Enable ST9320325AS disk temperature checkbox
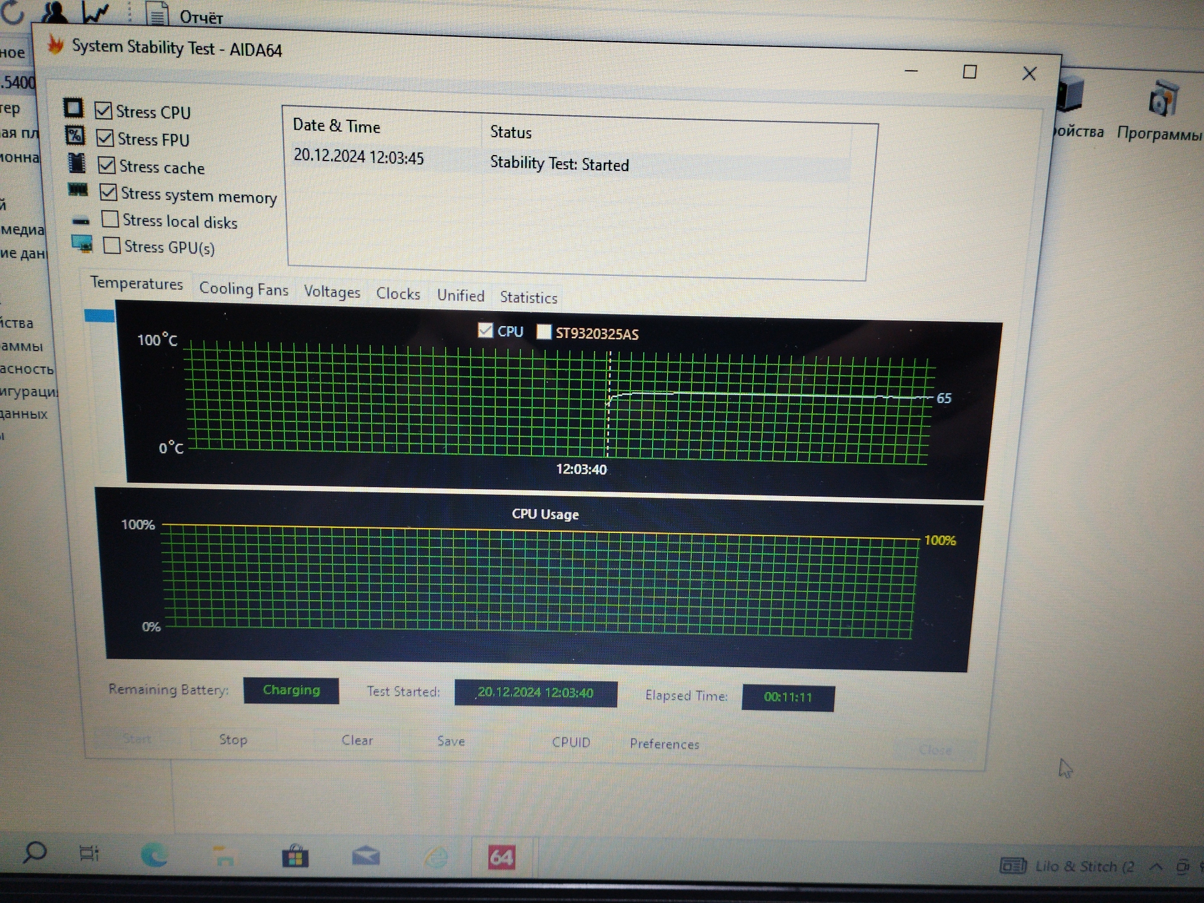Screen dimensions: 1204x903 [544, 332]
